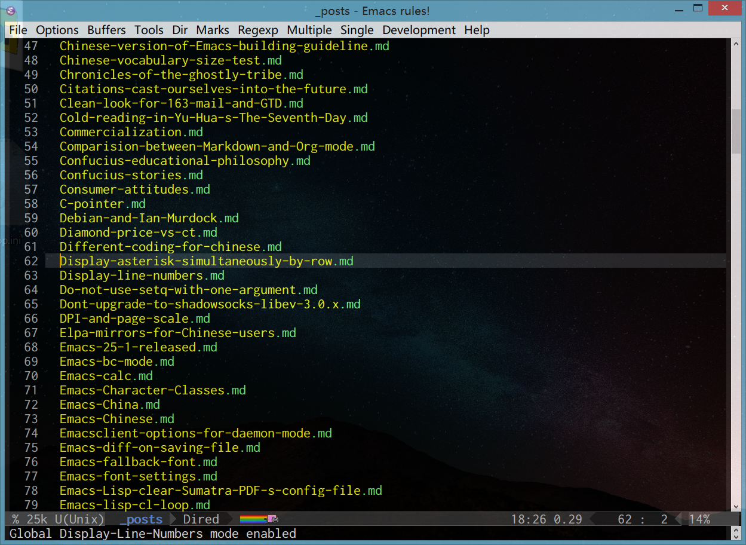Open the Single menu

pos(357,30)
